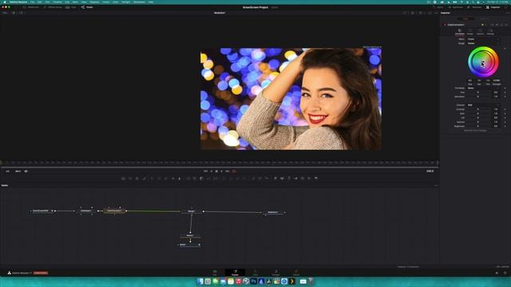Open Photoshop from the Dock
Image resolution: width=511 pixels, height=287 pixels.
point(254,281)
